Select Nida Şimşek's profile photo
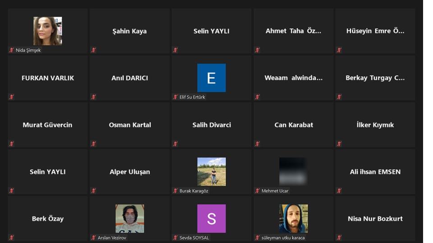 (48, 31)
